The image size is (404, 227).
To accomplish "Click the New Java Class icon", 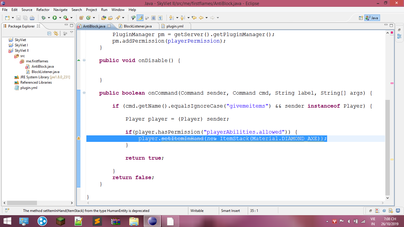I will 88,18.
